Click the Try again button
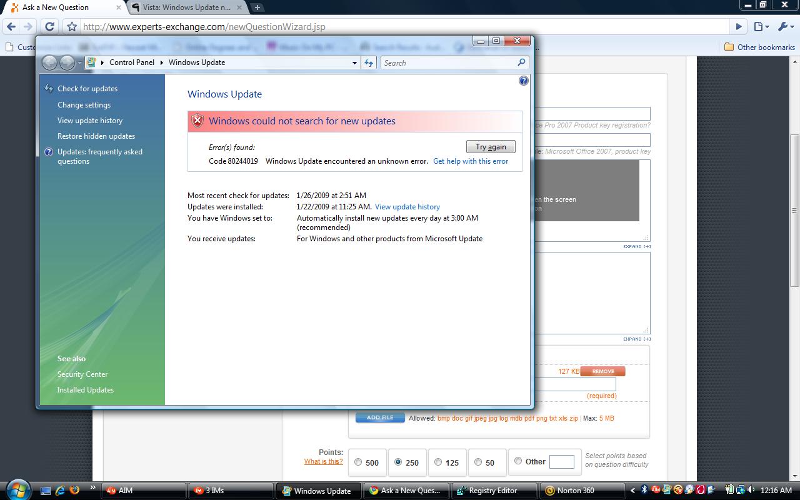Viewport: 800px width, 500px height. click(491, 147)
